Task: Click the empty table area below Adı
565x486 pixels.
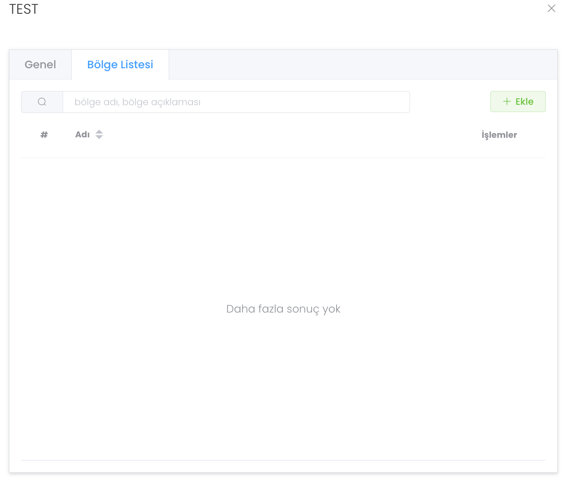Action: (129, 215)
